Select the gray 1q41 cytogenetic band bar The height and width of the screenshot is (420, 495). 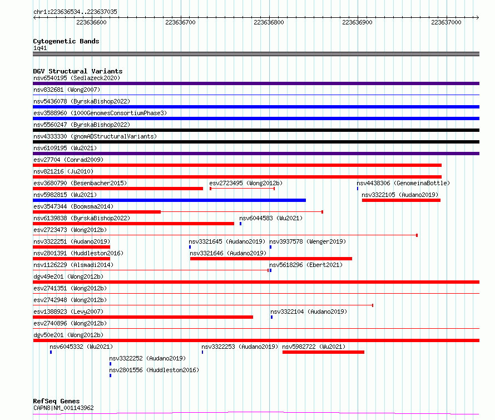256,54
